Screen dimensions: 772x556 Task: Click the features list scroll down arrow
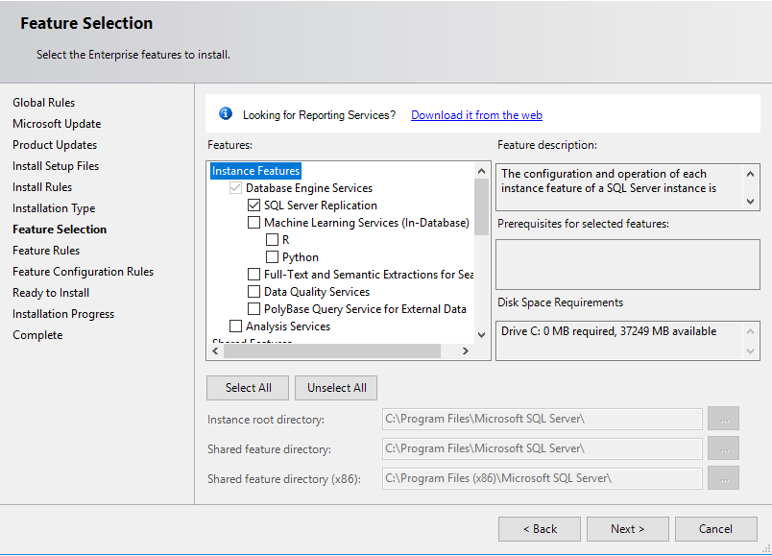481,335
